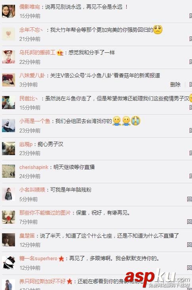The height and width of the screenshot is (290, 192).
Task: Click the star badge next to 养只阿拉斯加好不好
Action: (69, 282)
